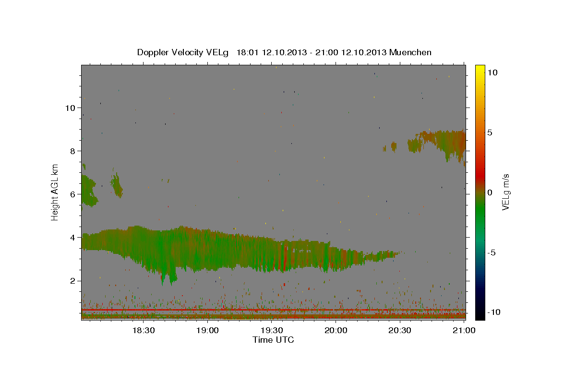Viewport: 576px width, 384px height.
Task: Click the colorbar positive 5 label
Action: click(490, 132)
